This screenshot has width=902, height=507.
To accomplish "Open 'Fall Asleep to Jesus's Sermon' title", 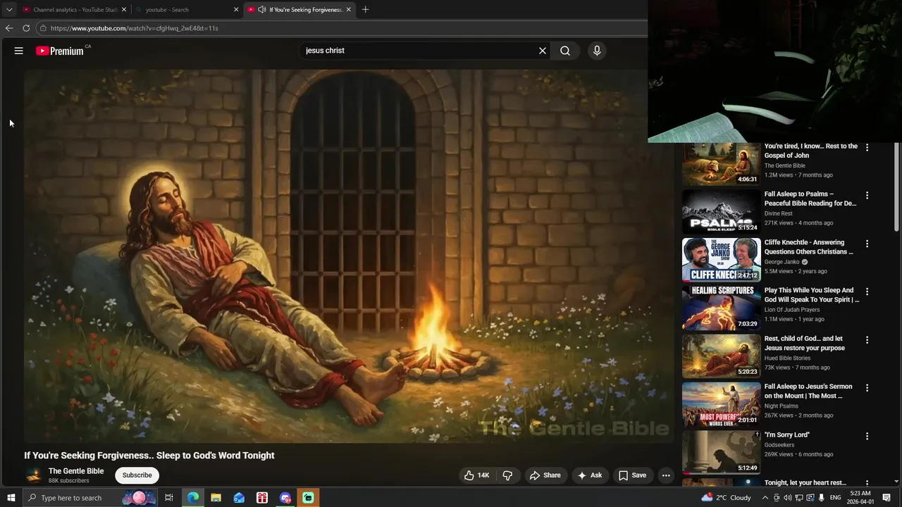I will click(808, 391).
